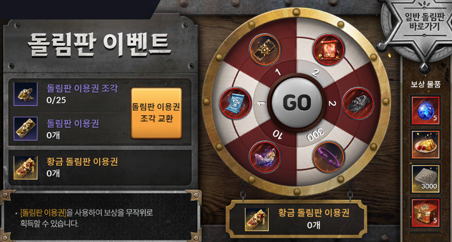The width and height of the screenshot is (452, 242).
Task: Open the red treasure chest reward
Action: click(x=426, y=213)
